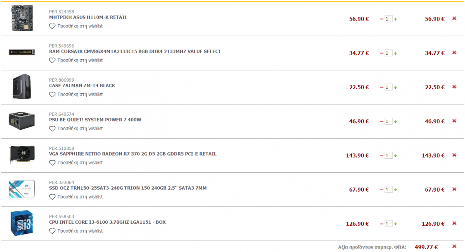Click the heart icon for PSU Be Quiet

click(52, 129)
